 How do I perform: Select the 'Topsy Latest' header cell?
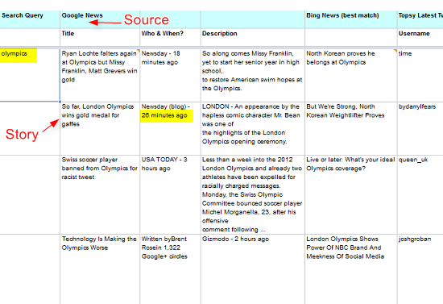coord(420,19)
